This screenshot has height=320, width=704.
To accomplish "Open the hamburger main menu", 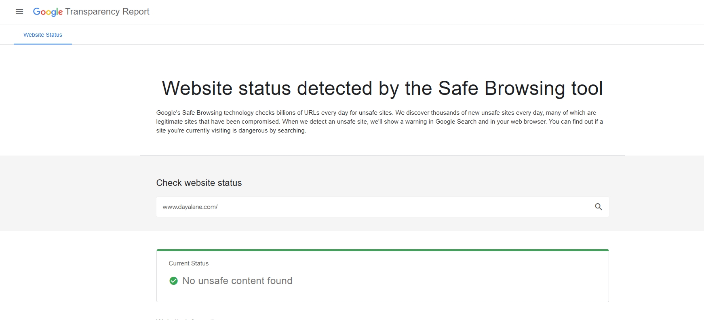I will [19, 12].
